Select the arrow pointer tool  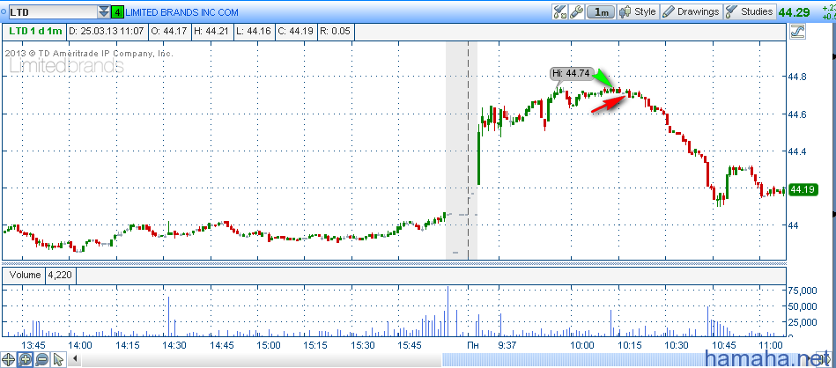pyautogui.click(x=57, y=359)
